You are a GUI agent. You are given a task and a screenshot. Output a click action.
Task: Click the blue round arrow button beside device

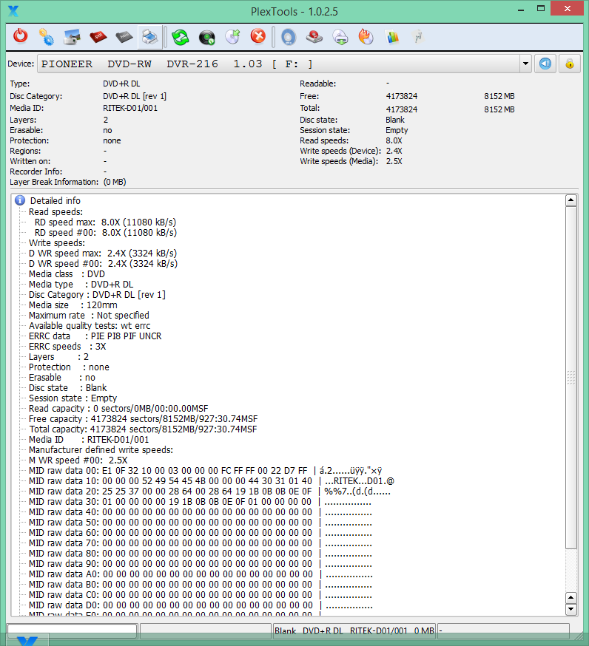[x=545, y=64]
